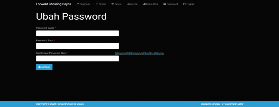Click the Forward Chaining Bayes brand link

[x=53, y=4]
